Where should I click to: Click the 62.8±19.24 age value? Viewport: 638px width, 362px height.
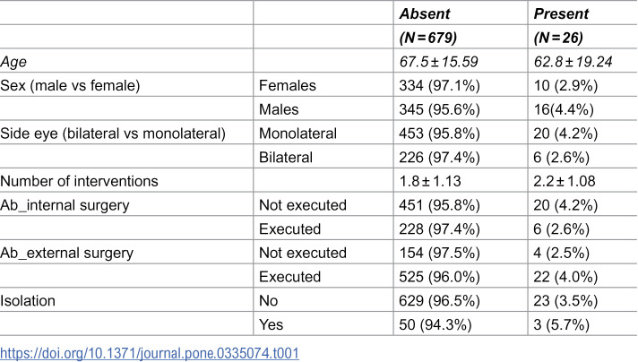click(573, 62)
